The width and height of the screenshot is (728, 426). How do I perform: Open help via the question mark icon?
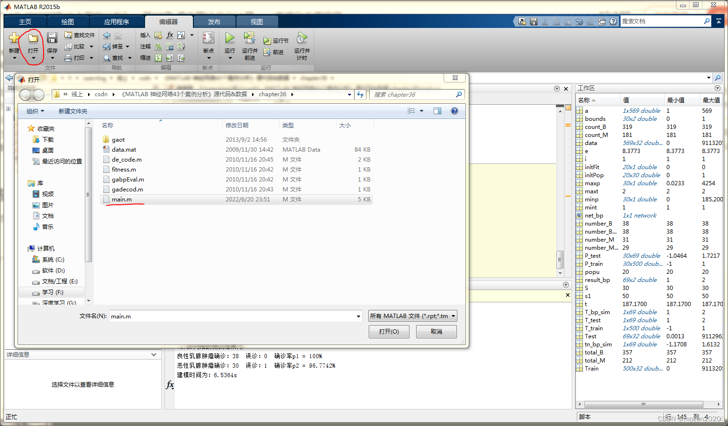click(x=613, y=21)
